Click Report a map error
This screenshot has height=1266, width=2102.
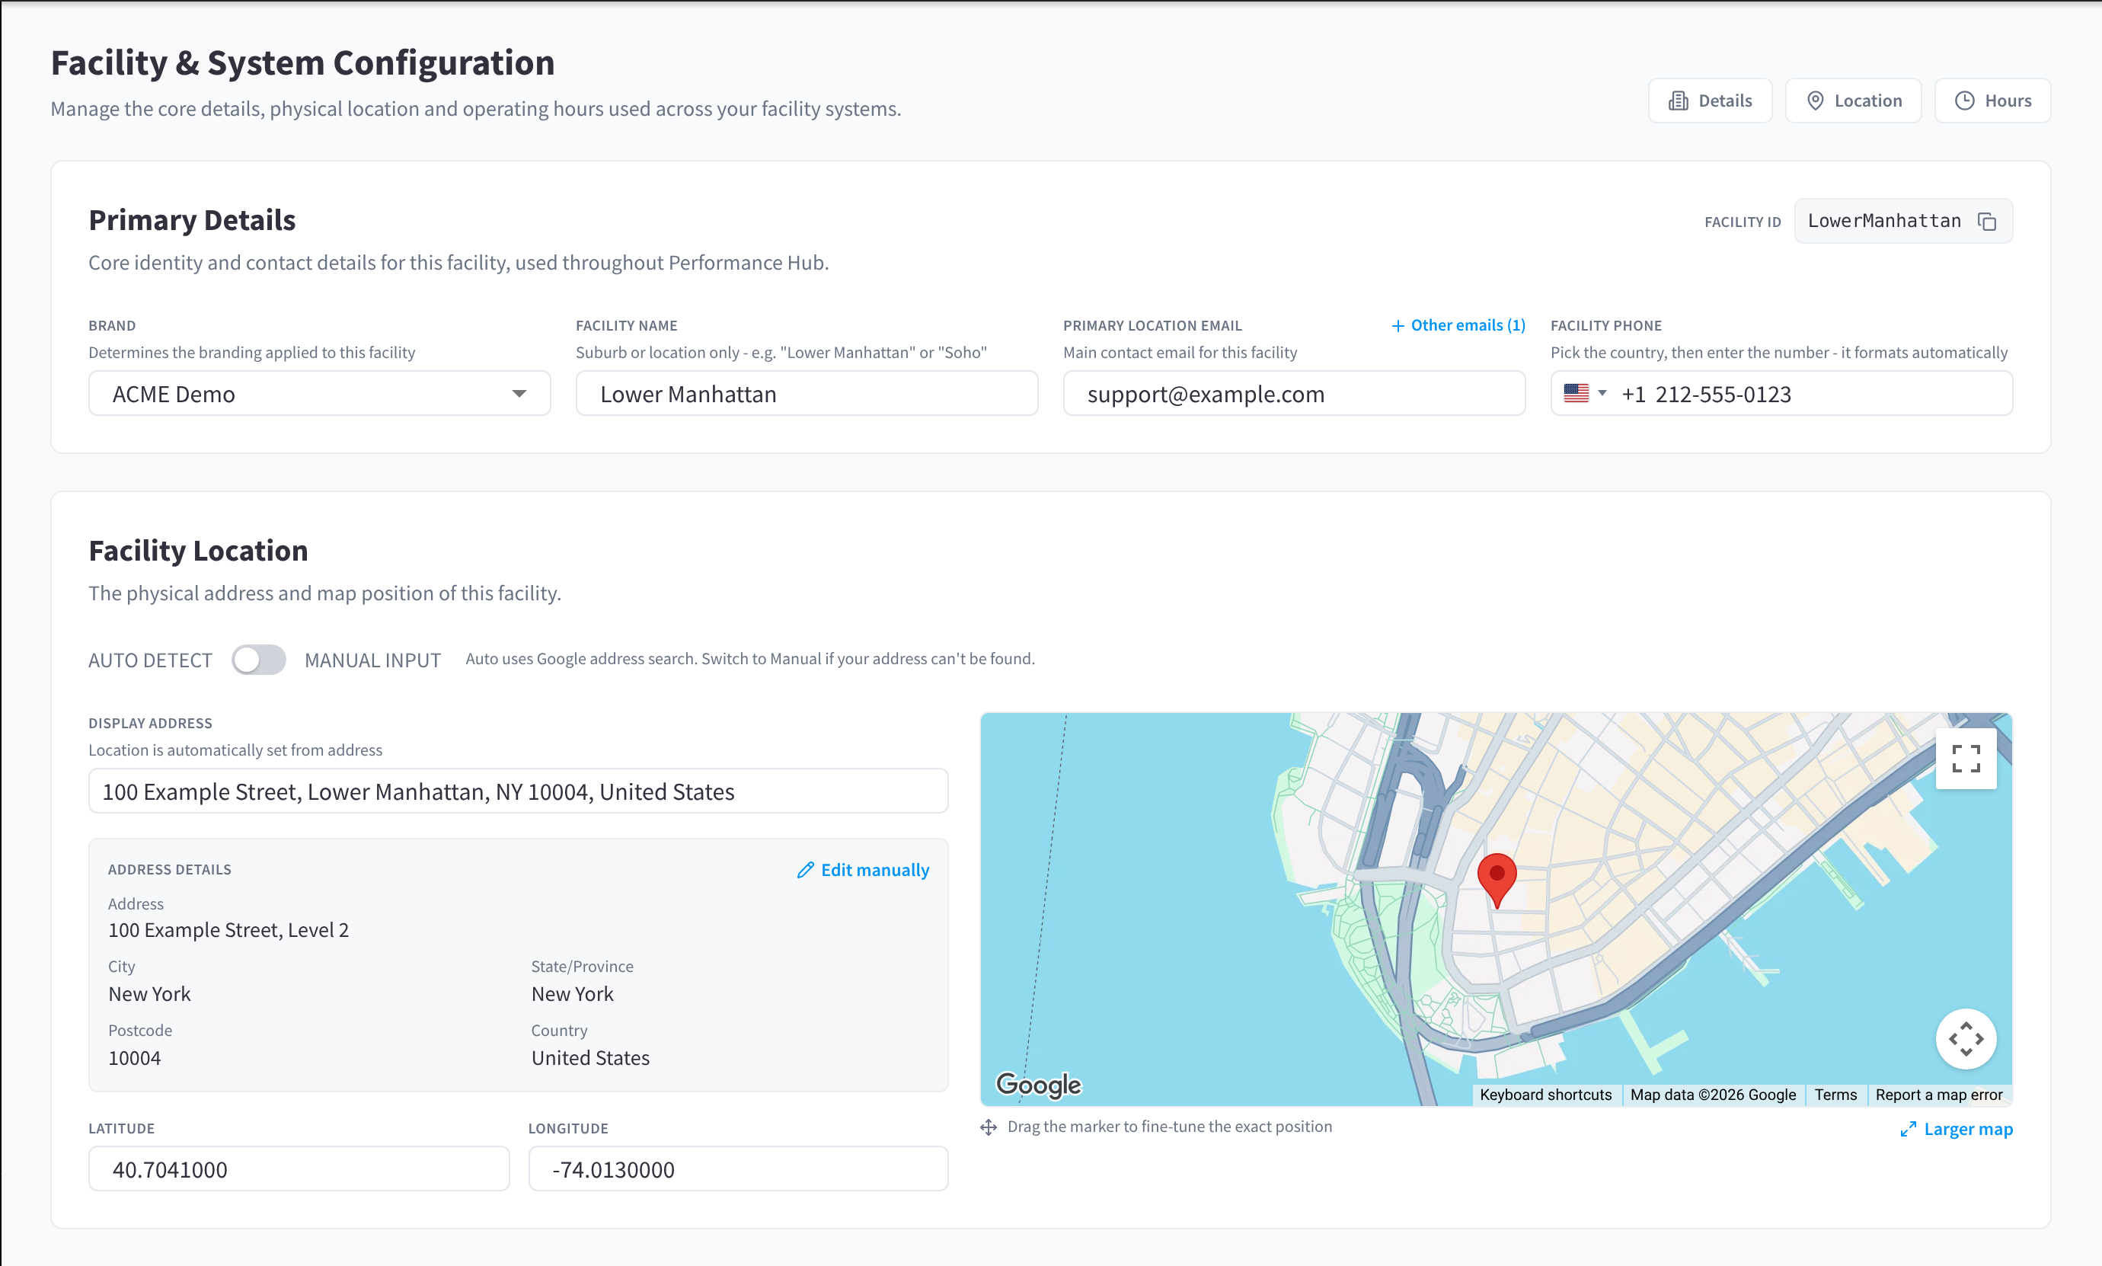pos(1938,1095)
